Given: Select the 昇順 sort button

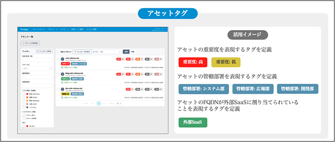Looking at the screenshot, I should click(x=126, y=52).
